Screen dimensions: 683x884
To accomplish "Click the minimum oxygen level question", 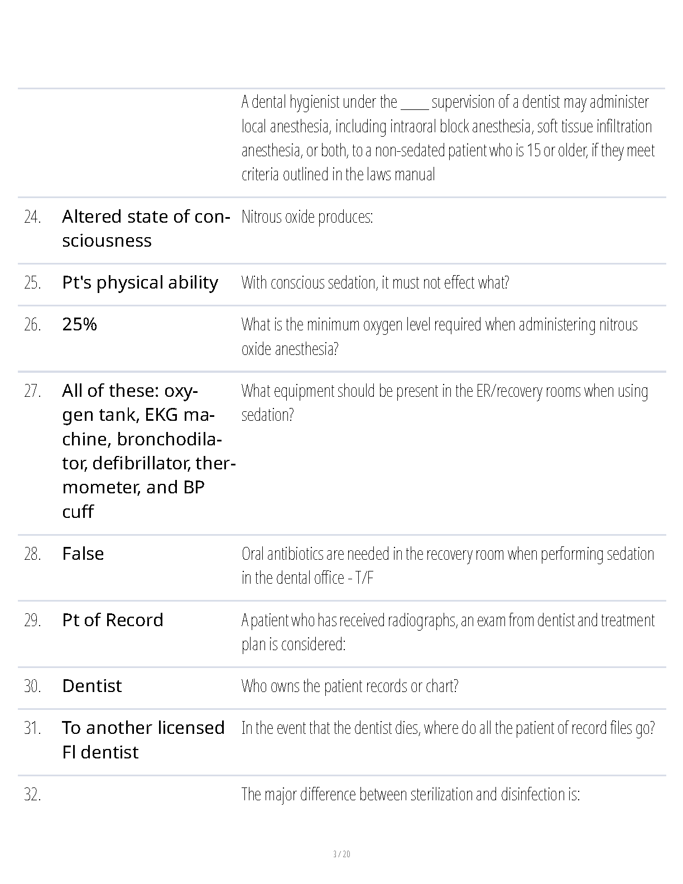I will (440, 337).
